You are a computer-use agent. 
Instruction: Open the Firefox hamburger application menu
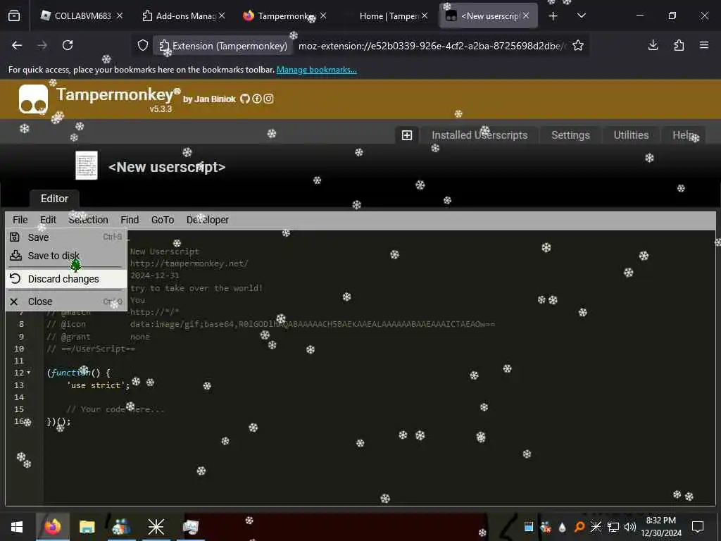(x=704, y=45)
